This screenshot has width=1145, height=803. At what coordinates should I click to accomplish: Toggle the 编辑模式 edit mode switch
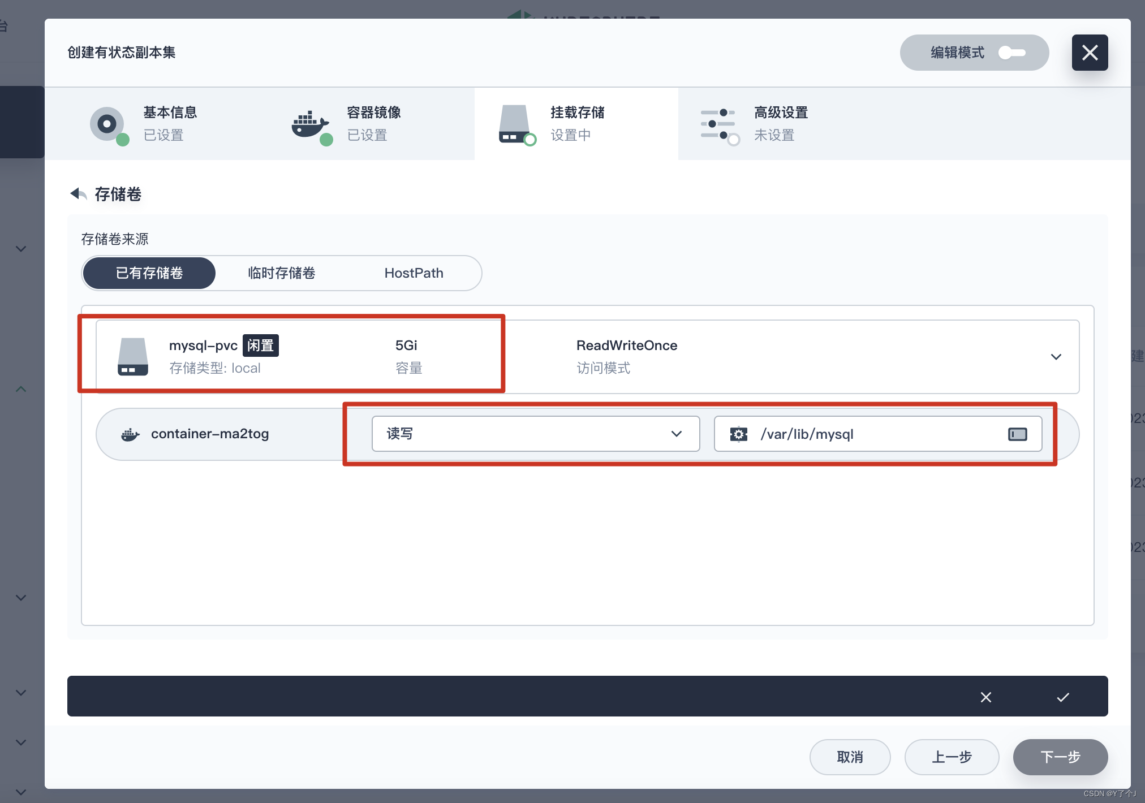click(1012, 53)
